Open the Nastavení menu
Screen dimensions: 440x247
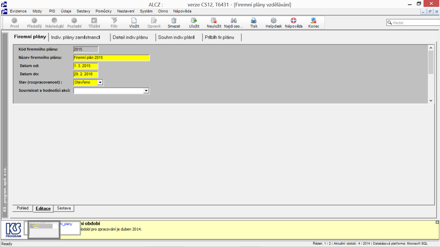pos(126,11)
